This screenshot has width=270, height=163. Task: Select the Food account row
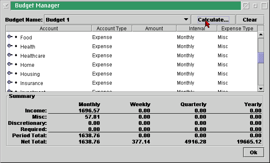point(132,37)
